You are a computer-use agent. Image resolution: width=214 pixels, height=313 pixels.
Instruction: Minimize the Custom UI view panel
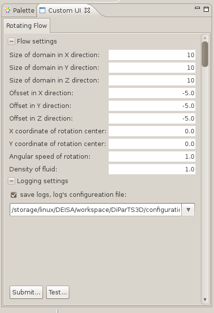point(197,8)
